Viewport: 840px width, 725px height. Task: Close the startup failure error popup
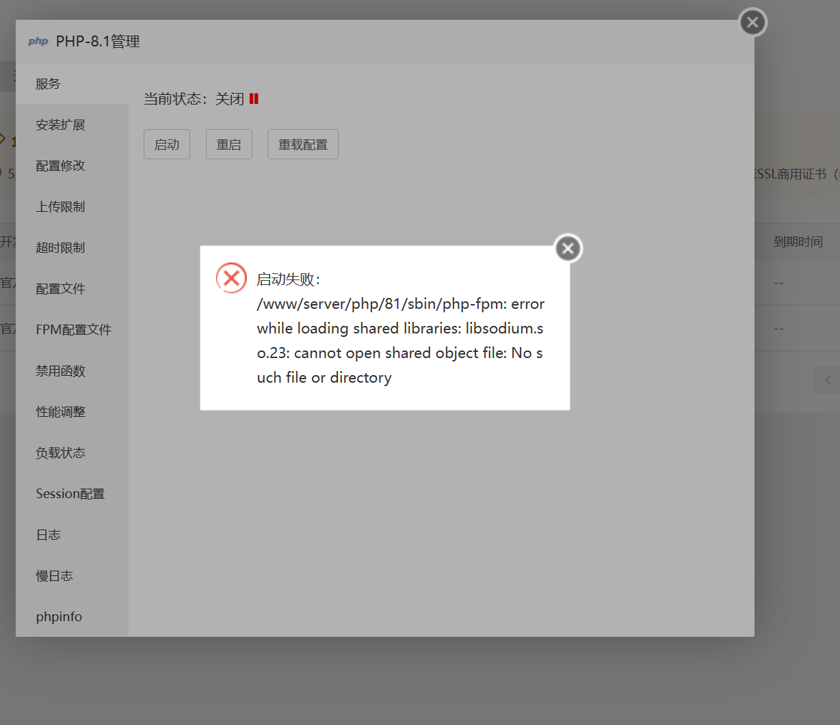pos(568,249)
